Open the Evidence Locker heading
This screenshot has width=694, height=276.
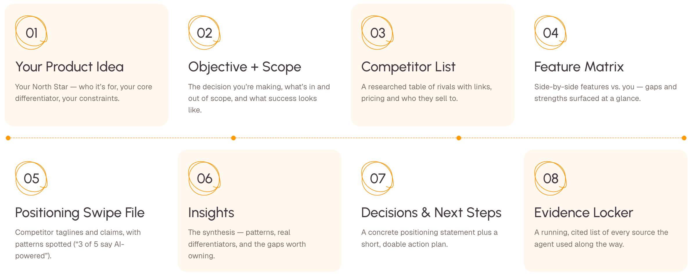tap(584, 213)
